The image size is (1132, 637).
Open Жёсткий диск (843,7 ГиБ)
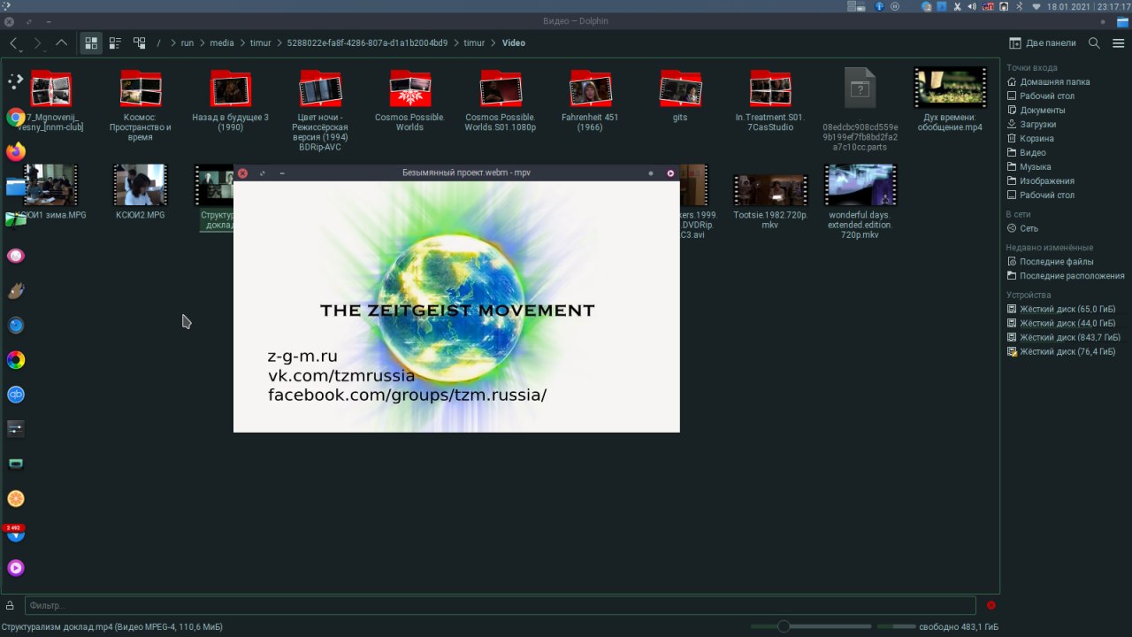(x=1064, y=337)
